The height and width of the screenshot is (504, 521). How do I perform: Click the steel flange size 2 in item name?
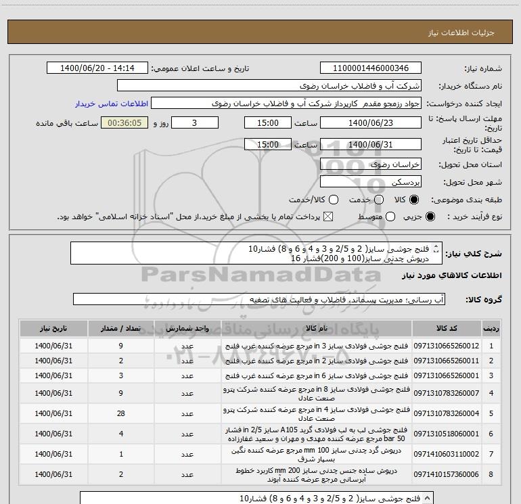click(x=317, y=361)
